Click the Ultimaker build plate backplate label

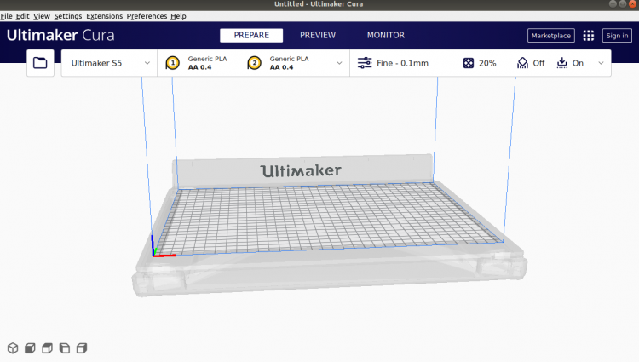301,170
